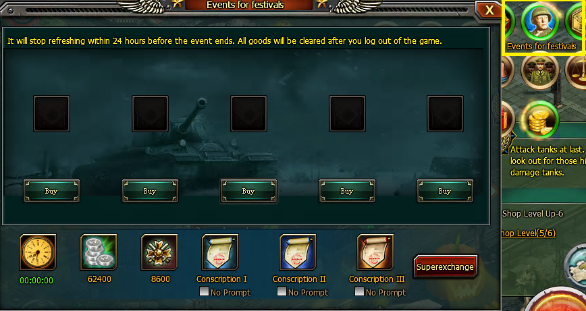Tick No Prompt under Conscription II

(282, 291)
